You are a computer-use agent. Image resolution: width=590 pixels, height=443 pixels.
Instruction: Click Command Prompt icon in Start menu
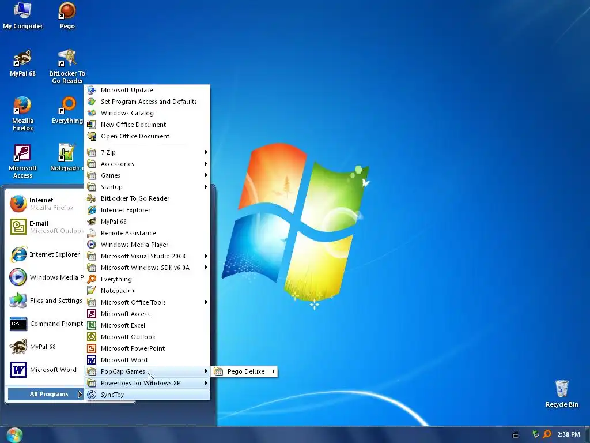(18, 324)
